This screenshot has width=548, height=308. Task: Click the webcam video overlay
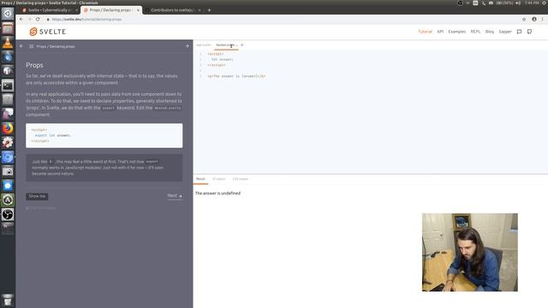470,252
